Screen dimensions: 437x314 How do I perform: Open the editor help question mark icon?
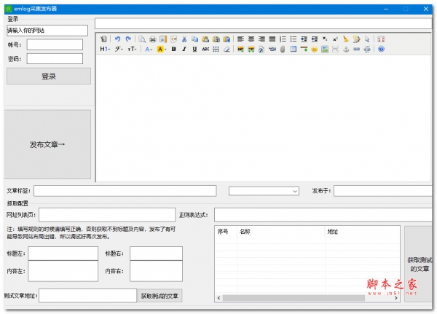tap(381, 50)
